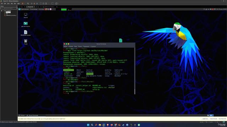Open File Explorer from Windows taskbar
The height and width of the screenshot is (127, 227).
pos(100,125)
